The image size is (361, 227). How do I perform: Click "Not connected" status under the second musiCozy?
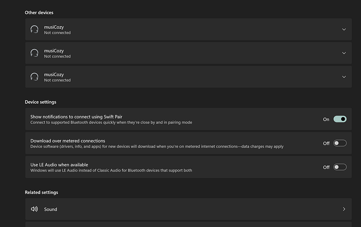pyautogui.click(x=57, y=56)
